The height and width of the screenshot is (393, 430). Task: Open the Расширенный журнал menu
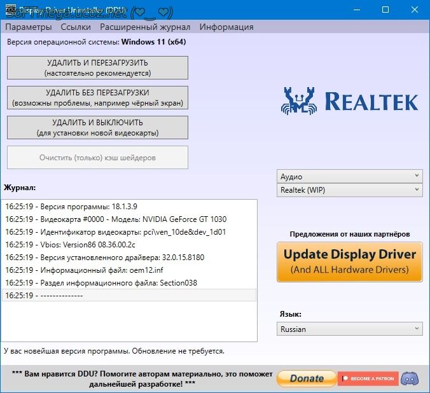pyautogui.click(x=145, y=27)
